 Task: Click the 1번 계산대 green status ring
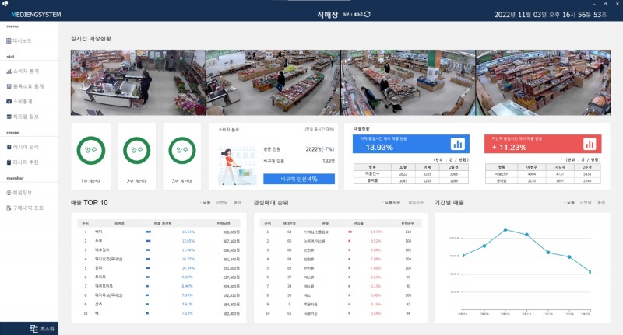click(x=91, y=150)
